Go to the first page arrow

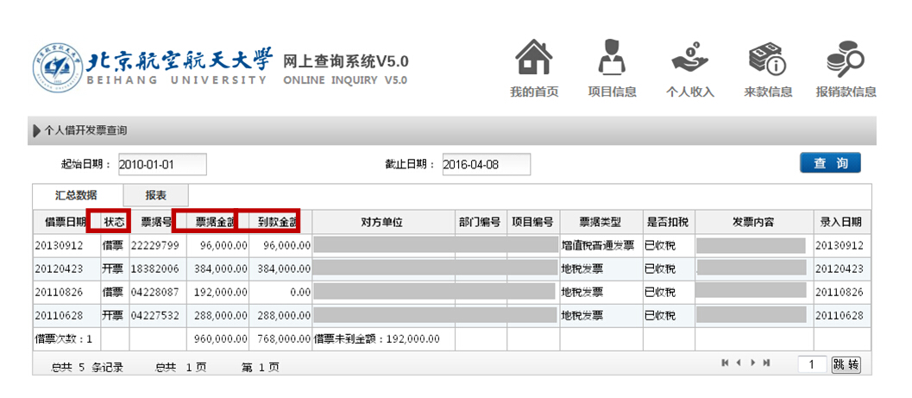726,363
